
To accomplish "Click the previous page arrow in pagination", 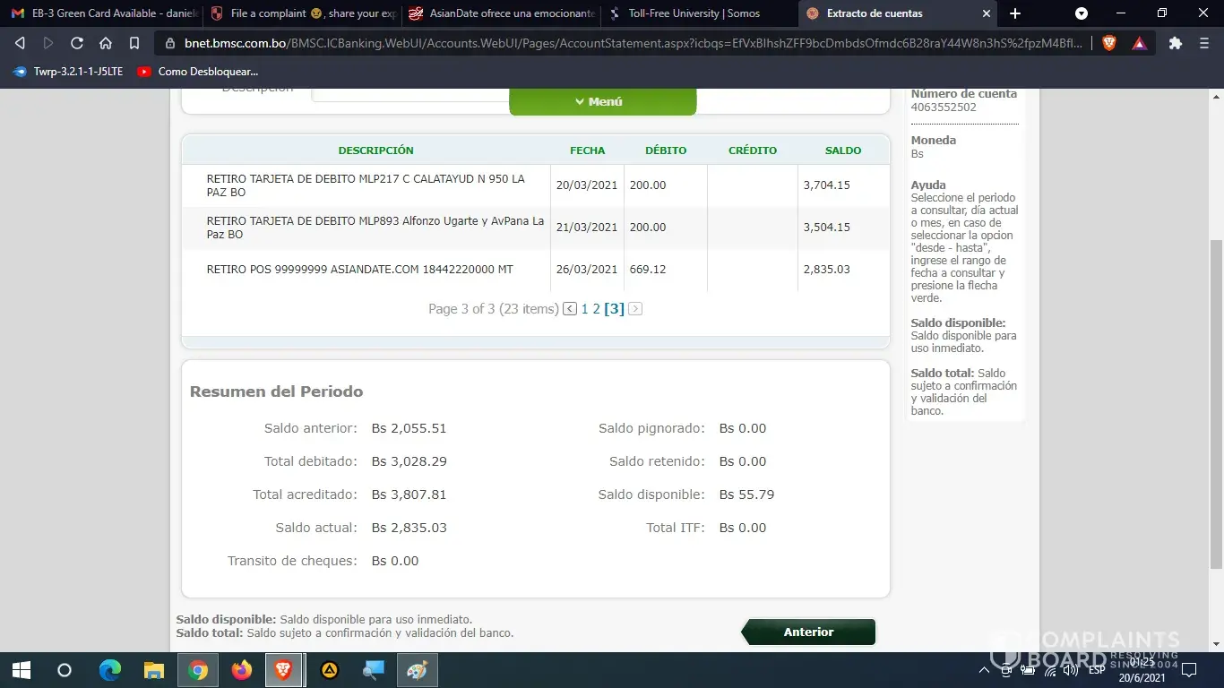I will 570,309.
